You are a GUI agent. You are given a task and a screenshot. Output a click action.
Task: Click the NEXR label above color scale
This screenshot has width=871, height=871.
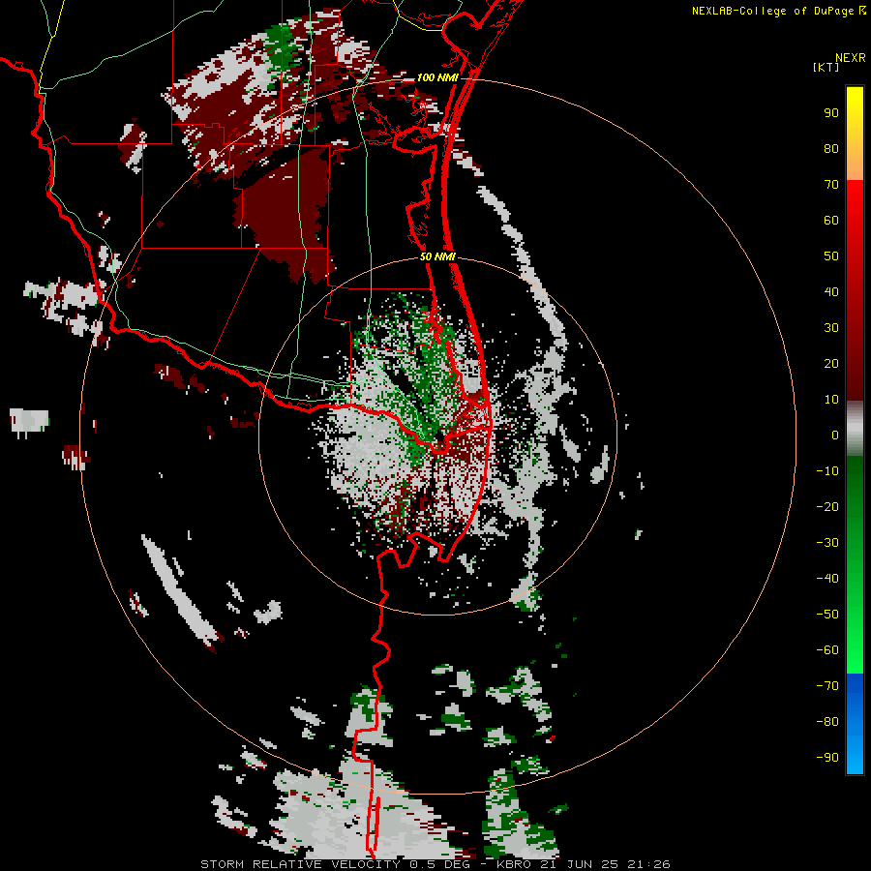851,58
